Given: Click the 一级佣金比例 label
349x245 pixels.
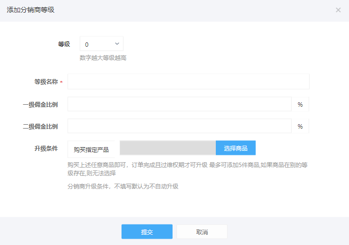Looking at the screenshot, I should point(40,104).
